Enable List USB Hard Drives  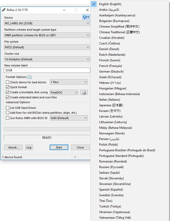pyautogui.click(x=8, y=108)
